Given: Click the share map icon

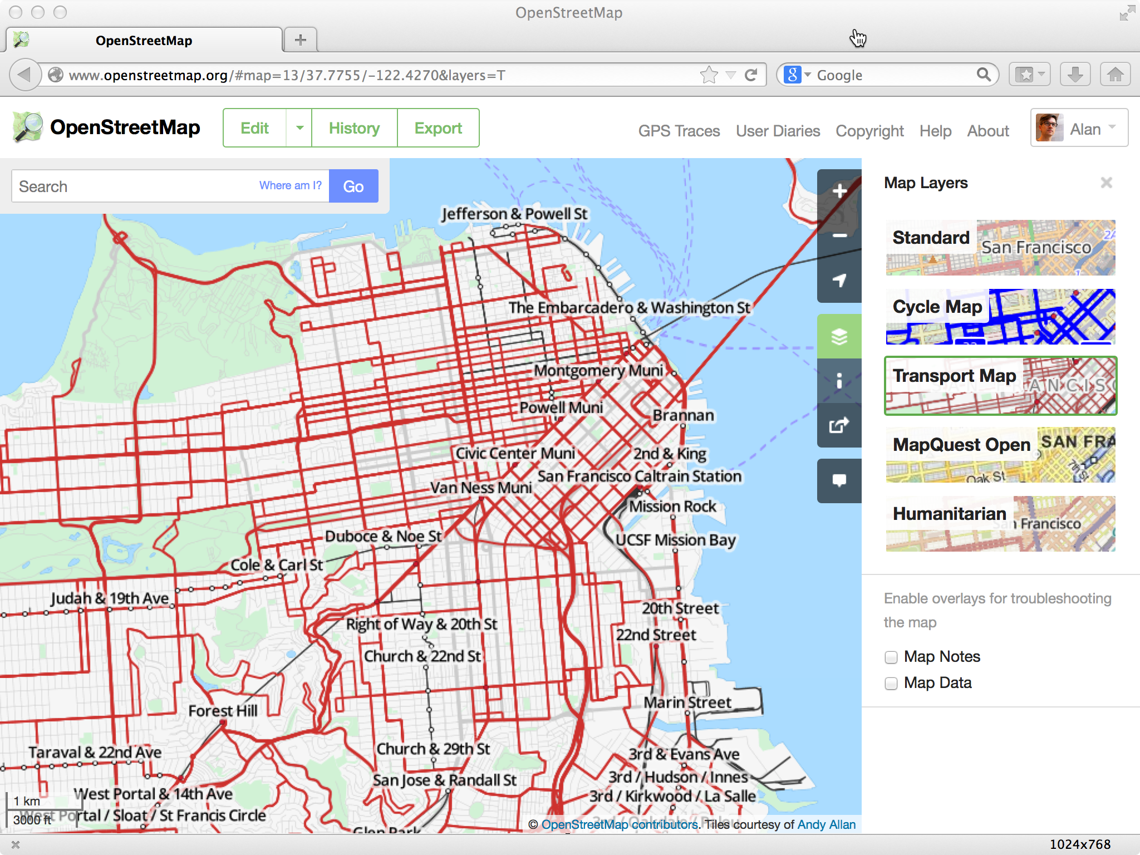Looking at the screenshot, I should click(839, 425).
